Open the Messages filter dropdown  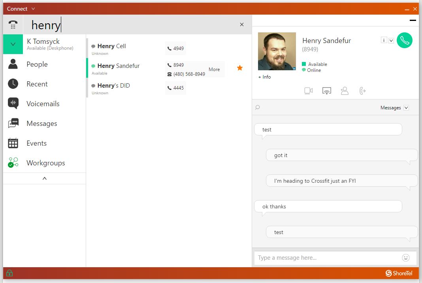[406, 108]
